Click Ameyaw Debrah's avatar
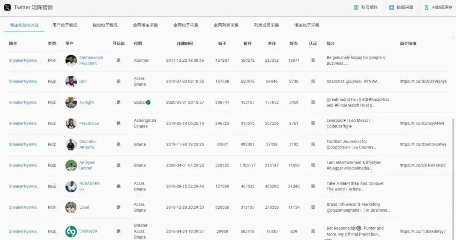 point(71,165)
